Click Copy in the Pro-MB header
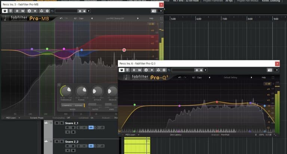287x154 pixels. pos(81,18)
